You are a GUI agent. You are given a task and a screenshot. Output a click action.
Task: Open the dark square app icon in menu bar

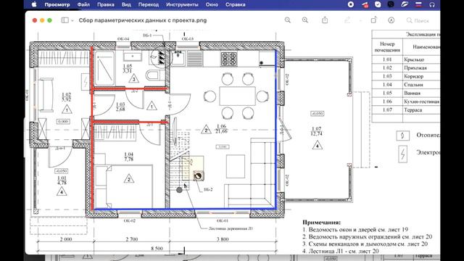[x=391, y=4]
